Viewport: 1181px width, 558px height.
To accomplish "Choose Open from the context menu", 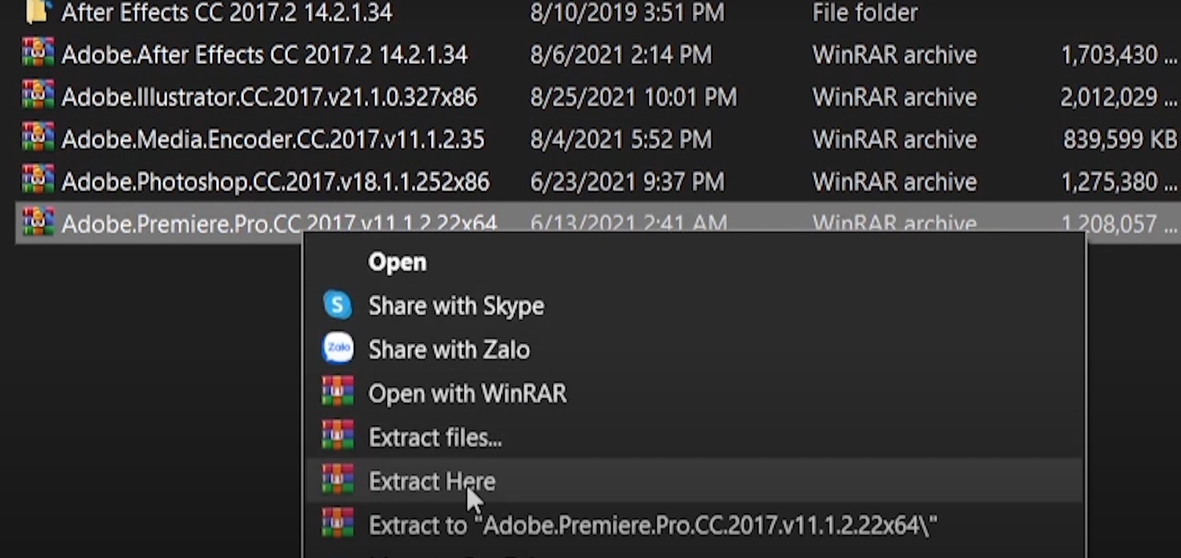I will (397, 262).
